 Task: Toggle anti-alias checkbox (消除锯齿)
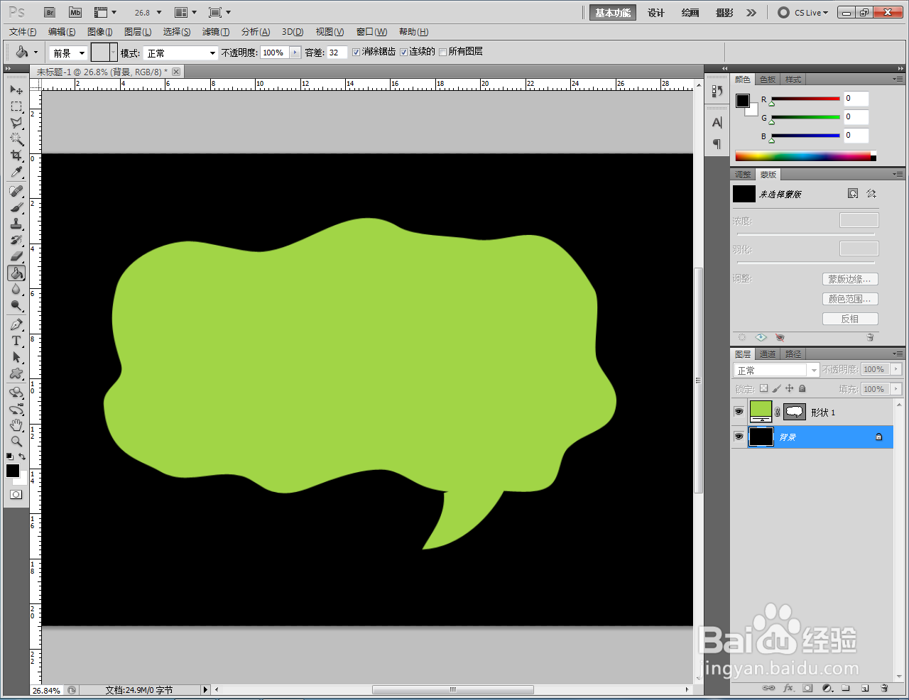click(x=356, y=53)
